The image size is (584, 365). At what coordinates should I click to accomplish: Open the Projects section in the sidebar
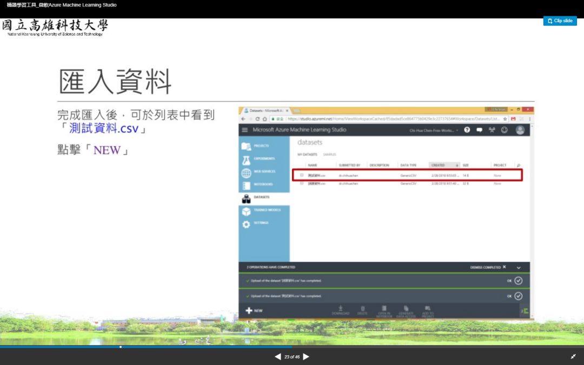pos(264,145)
